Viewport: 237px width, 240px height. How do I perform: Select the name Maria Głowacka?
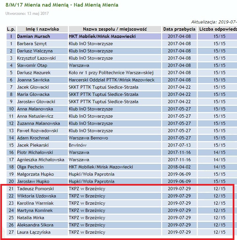(x=33, y=94)
